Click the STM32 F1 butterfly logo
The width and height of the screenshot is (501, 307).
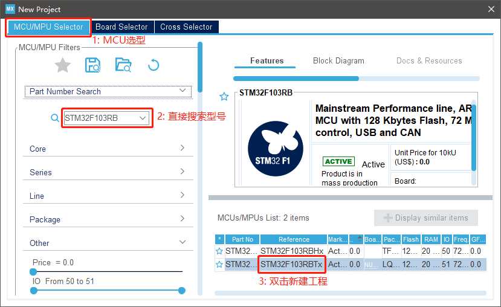coord(276,149)
